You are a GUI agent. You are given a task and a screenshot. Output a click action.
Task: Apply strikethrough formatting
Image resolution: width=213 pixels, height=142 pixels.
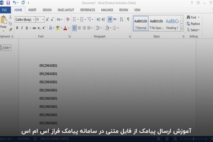(x=34, y=28)
